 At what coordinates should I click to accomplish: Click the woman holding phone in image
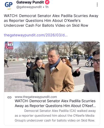tap(71, 67)
